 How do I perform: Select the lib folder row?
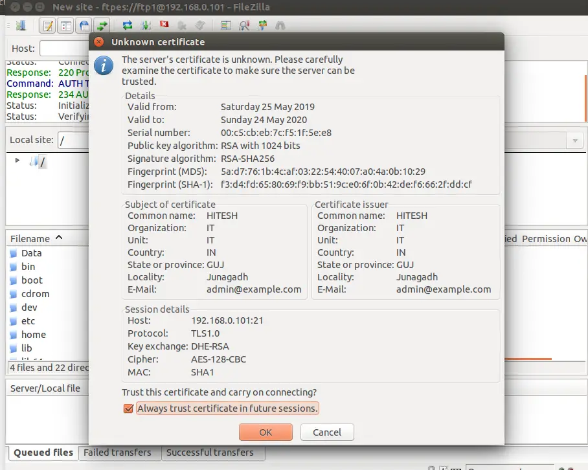click(x=47, y=348)
